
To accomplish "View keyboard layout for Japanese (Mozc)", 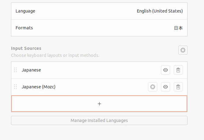I will 165,87.
